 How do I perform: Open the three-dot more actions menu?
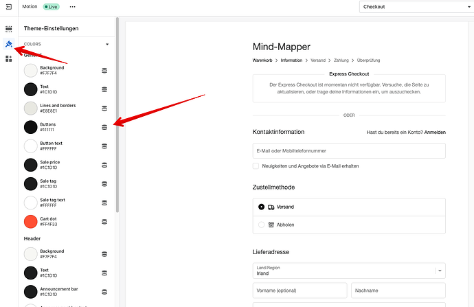click(73, 7)
